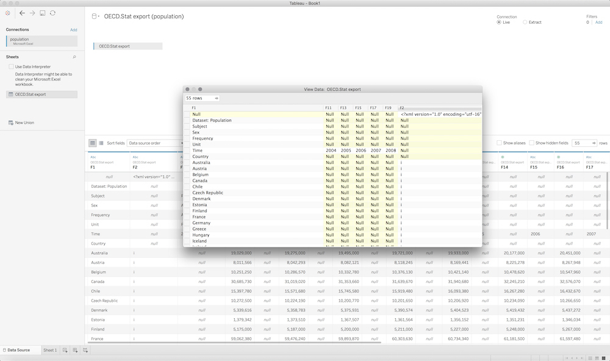
Task: Click the new worksheet icon
Action: [65, 350]
